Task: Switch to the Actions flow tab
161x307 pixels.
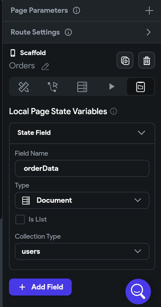Action: 53,87
